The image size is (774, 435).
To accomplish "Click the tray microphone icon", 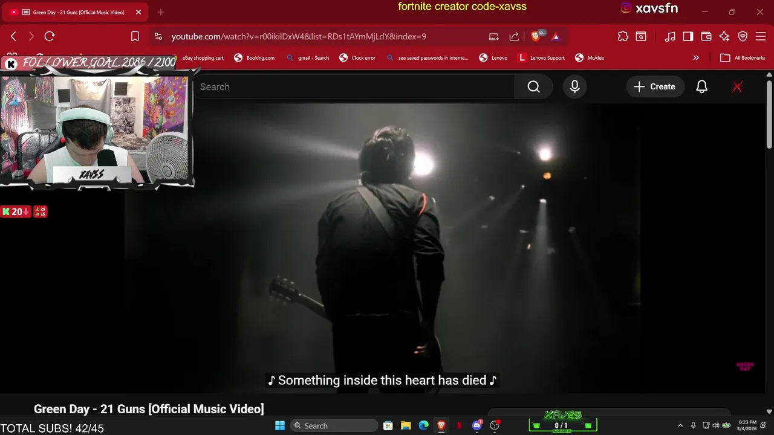I will (693, 425).
